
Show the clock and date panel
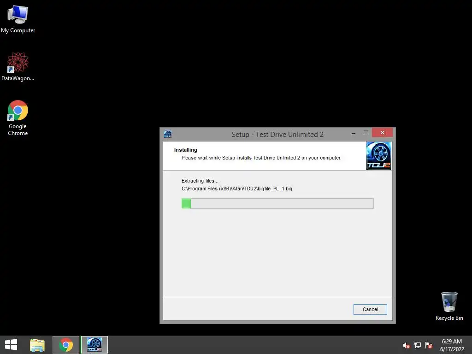pos(452,345)
